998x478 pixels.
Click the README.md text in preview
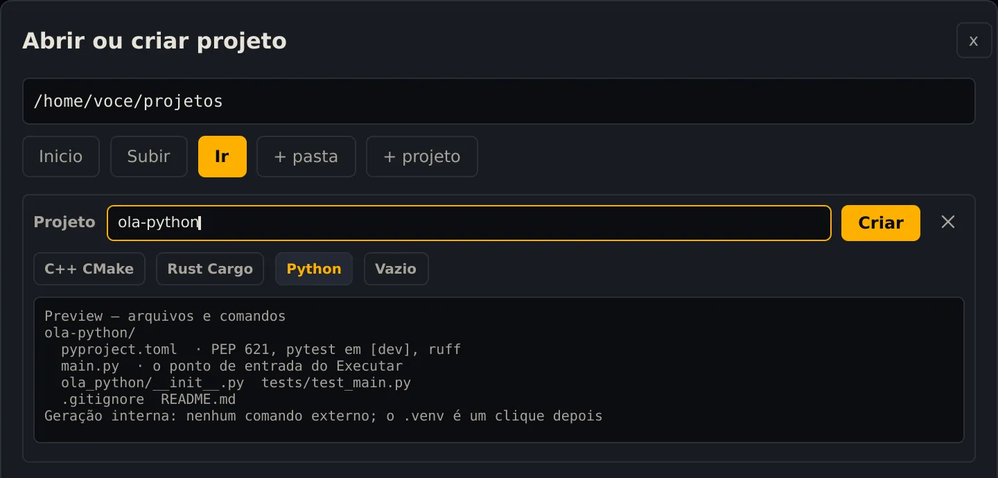pos(198,400)
